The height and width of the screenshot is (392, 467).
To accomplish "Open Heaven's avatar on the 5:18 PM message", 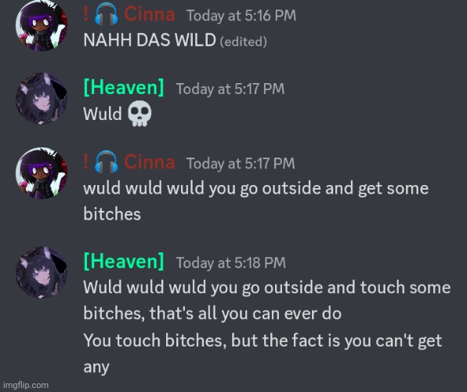I will [42, 273].
